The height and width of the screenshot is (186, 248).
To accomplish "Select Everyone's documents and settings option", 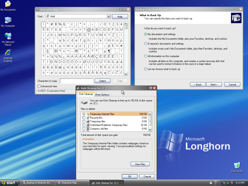I will pos(146,43).
